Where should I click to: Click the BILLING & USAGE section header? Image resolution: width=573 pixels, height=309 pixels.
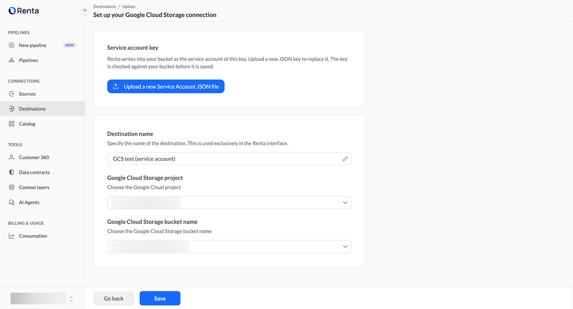tap(26, 223)
